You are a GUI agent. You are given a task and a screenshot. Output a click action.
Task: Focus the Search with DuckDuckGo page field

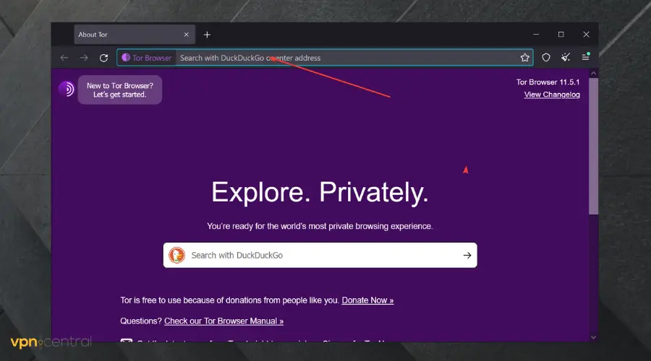coord(320,256)
